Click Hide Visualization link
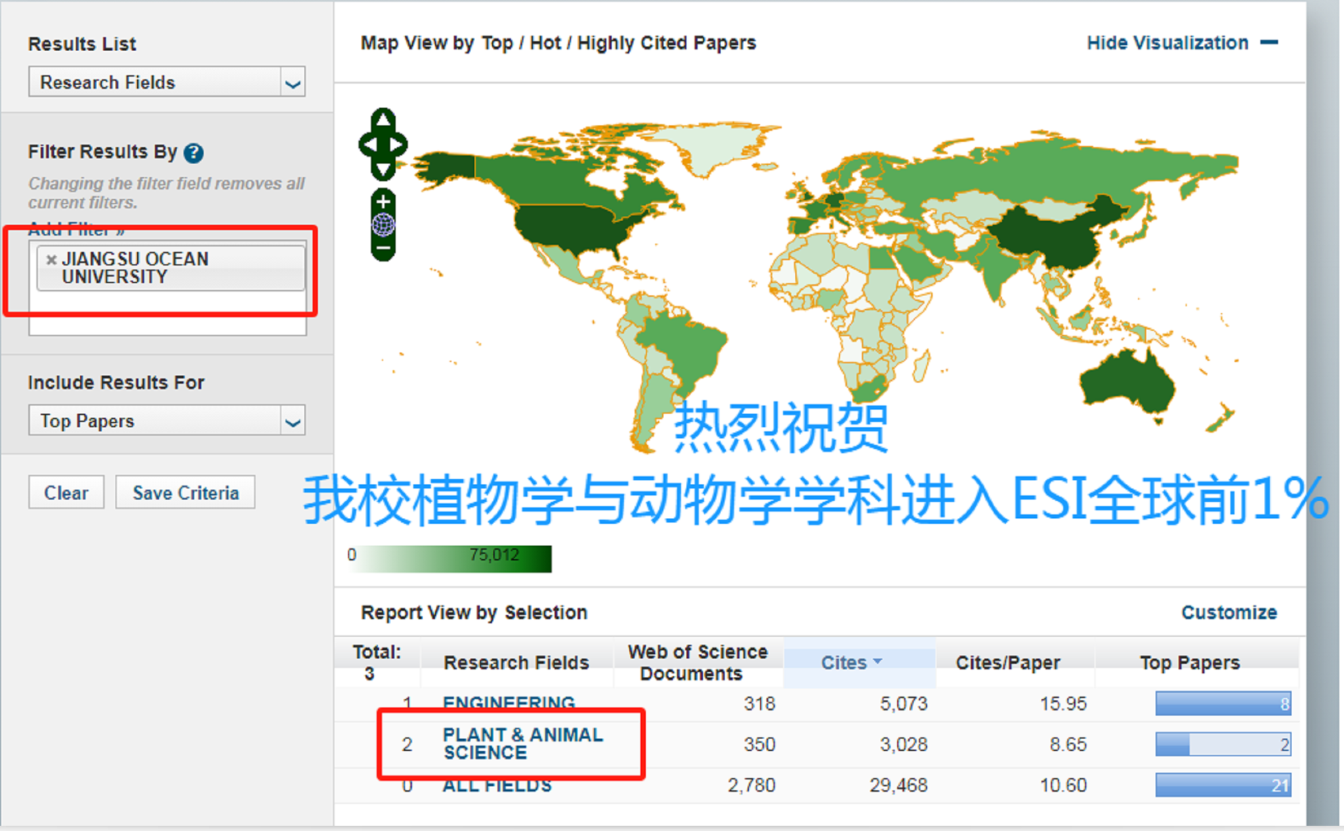Screen dimensions: 1344x831 (x=1167, y=43)
